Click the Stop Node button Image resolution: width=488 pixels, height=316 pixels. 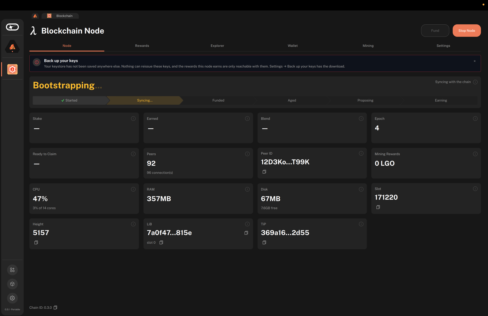(x=467, y=31)
